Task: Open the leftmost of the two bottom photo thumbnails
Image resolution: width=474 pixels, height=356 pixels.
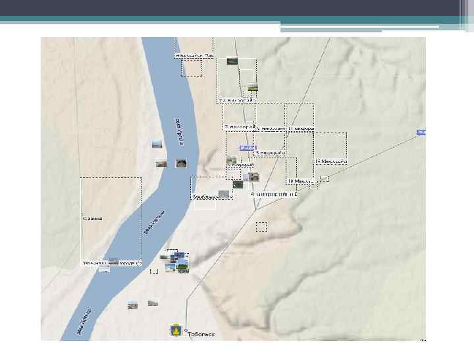Action: click(133, 305)
